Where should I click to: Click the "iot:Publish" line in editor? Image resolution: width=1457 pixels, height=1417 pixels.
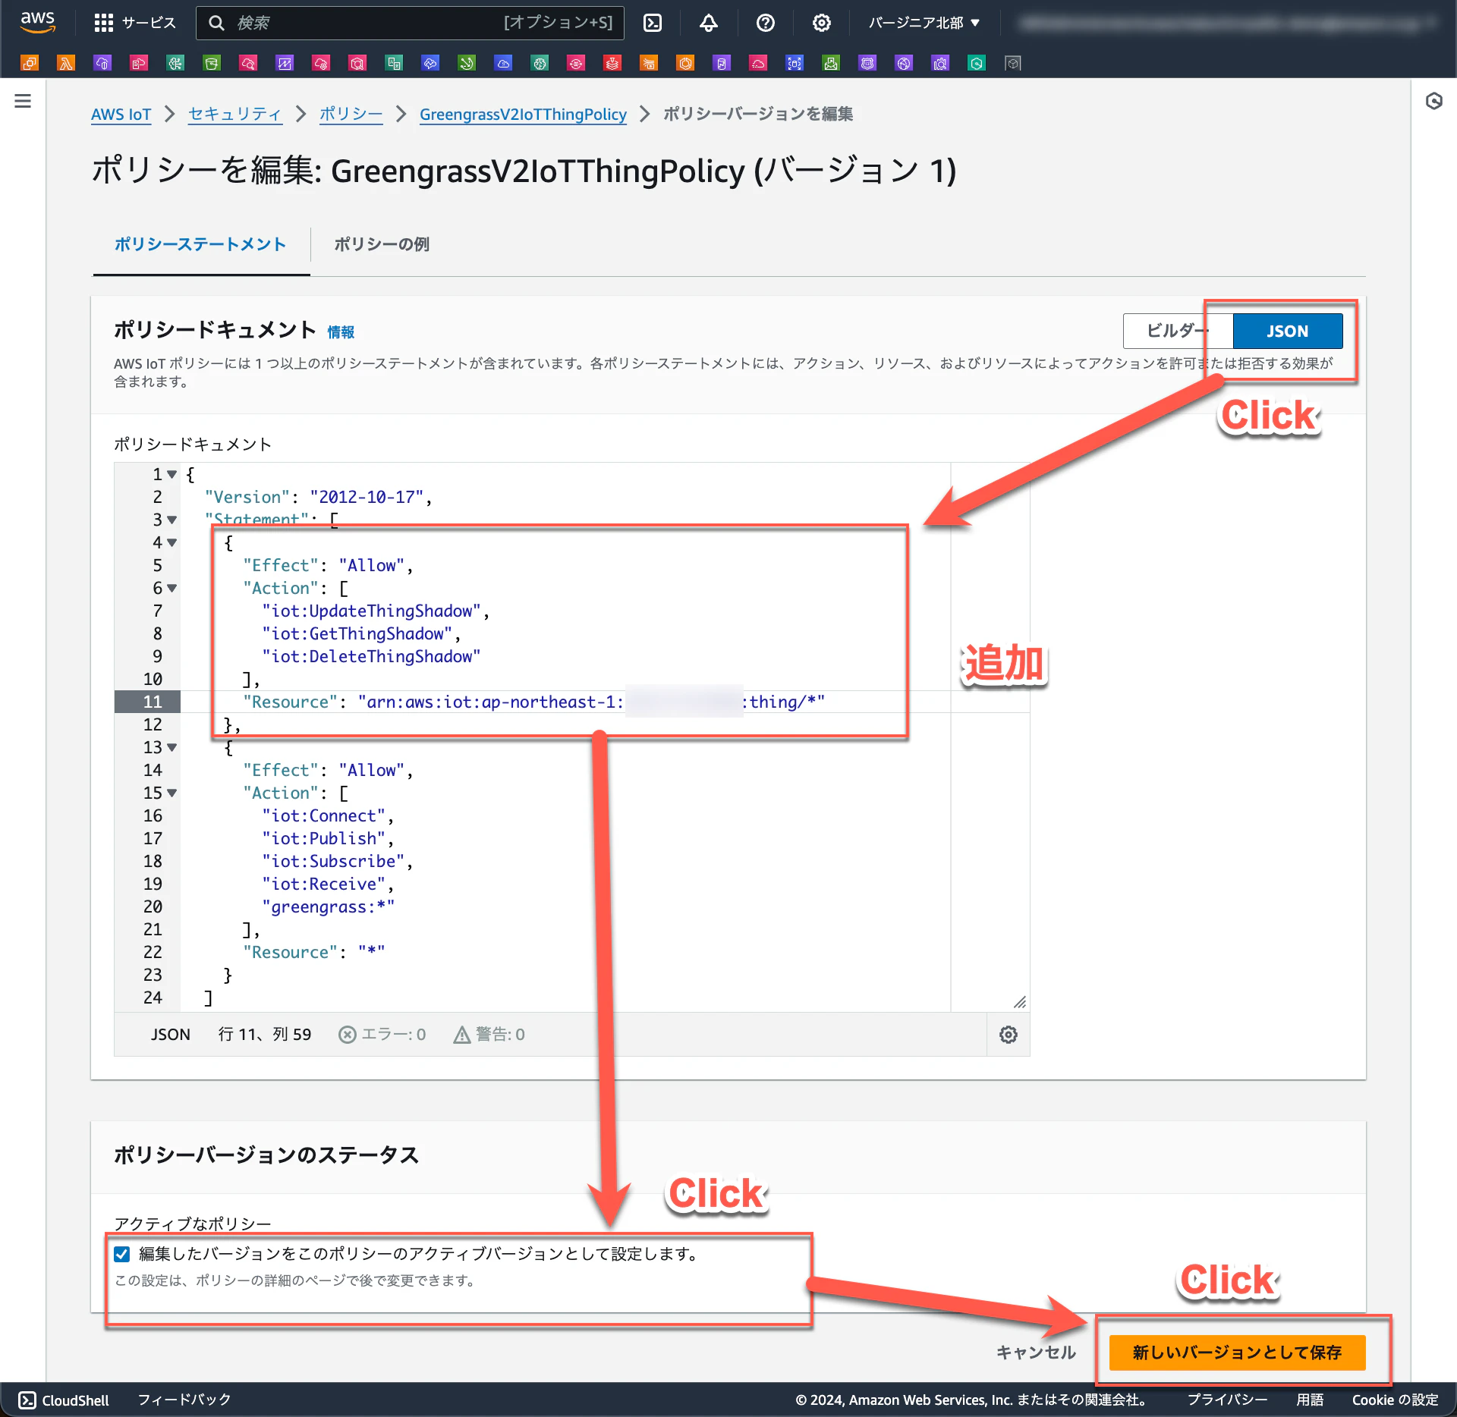[328, 839]
